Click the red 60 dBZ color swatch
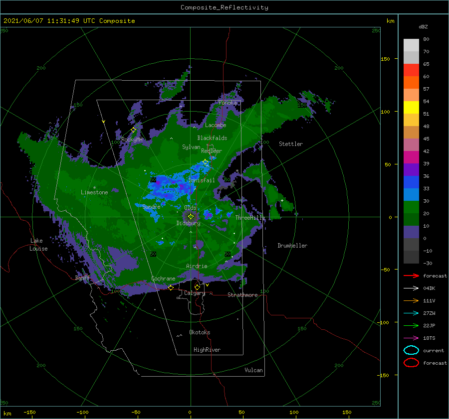 (411, 70)
